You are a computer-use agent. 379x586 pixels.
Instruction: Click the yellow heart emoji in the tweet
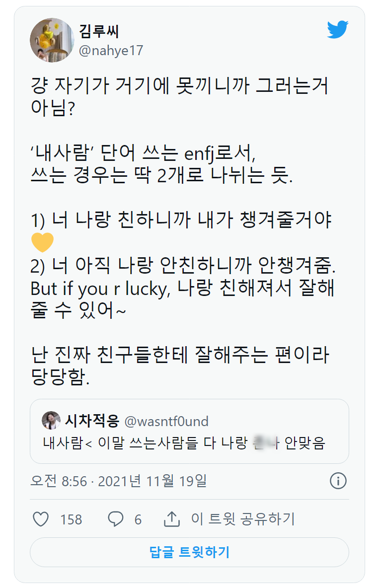42,242
